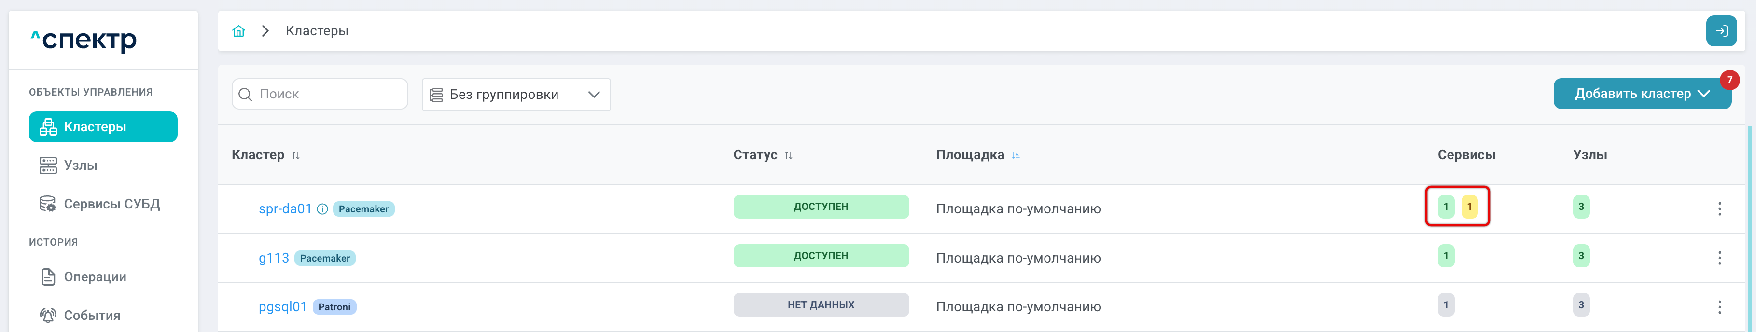Image resolution: width=1756 pixels, height=332 pixels.
Task: Click the g113 cluster link
Action: [273, 258]
